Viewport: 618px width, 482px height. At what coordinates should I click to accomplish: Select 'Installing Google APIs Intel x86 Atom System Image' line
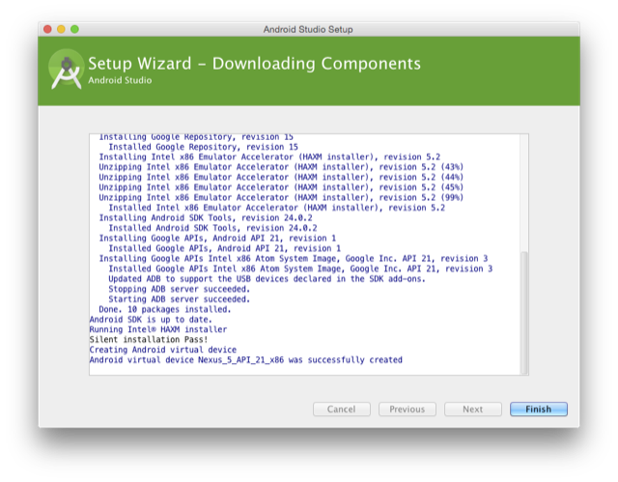click(x=294, y=259)
